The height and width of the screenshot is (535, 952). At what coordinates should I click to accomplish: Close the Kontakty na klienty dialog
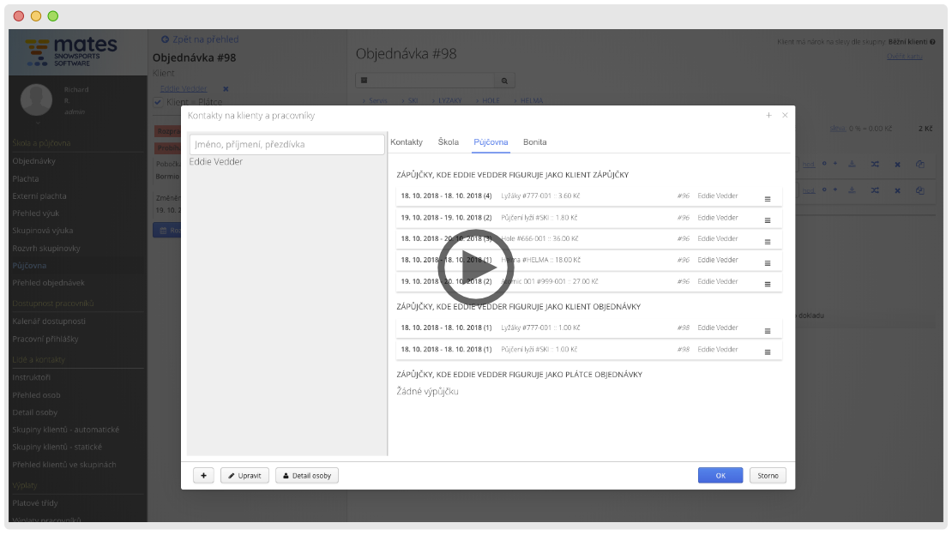[785, 116]
